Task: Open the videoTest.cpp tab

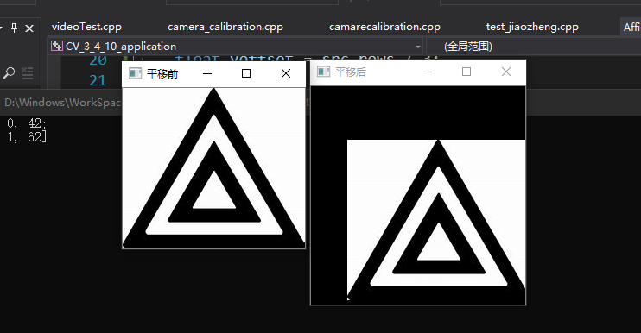Action: coord(86,27)
